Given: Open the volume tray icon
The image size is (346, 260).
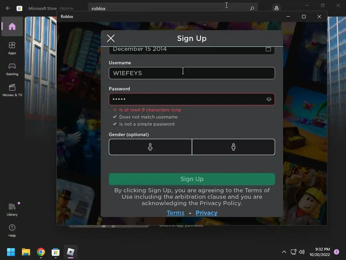Looking at the screenshot, I should click(302, 252).
